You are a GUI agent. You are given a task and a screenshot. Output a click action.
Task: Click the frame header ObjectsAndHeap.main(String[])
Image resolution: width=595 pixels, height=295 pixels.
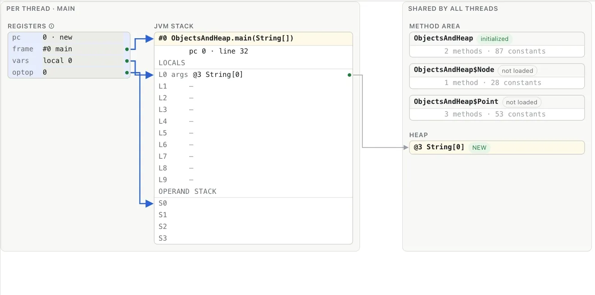pos(253,39)
